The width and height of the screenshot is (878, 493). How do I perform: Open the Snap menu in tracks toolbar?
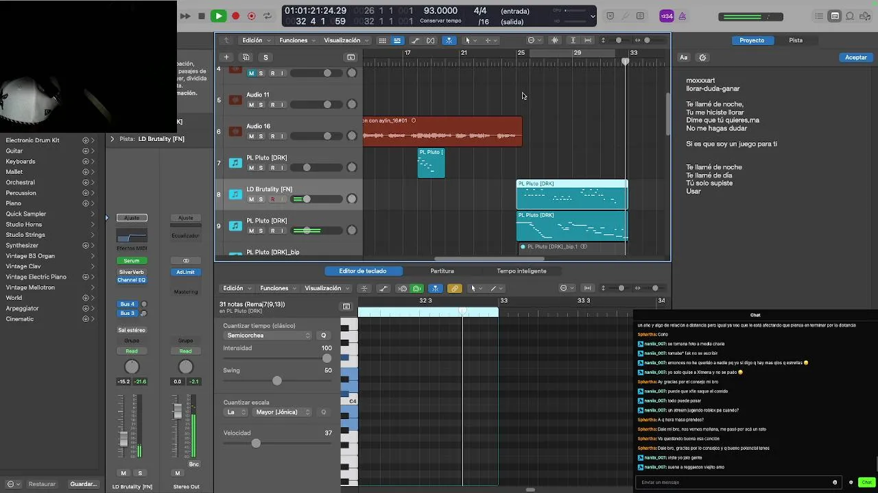534,40
